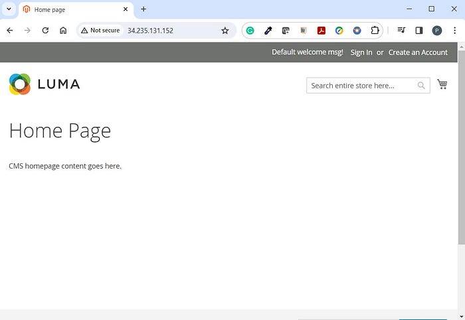Open the tab search dropdown arrow
Image resolution: width=465 pixels, height=320 pixels.
(9, 9)
